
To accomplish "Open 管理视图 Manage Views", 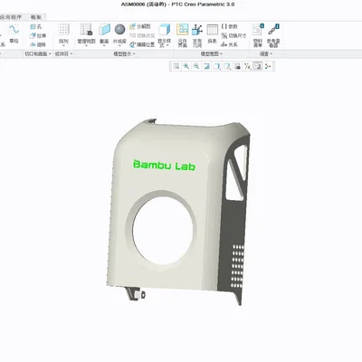I will coord(86,33).
